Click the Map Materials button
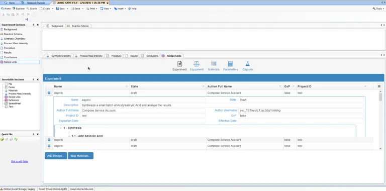This screenshot has height=191, width=386. pos(80,156)
